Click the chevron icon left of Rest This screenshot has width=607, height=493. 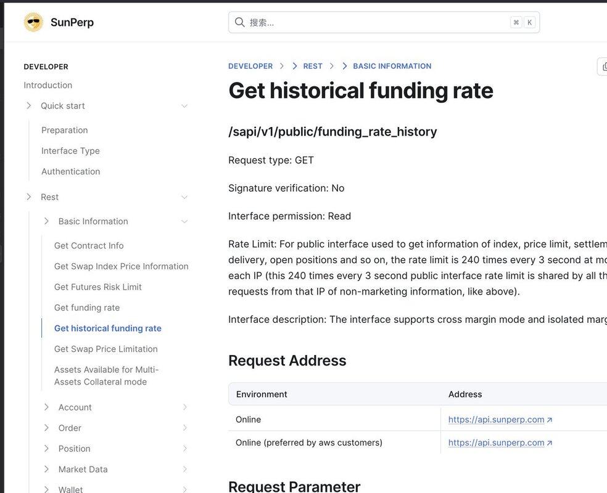[x=28, y=197]
